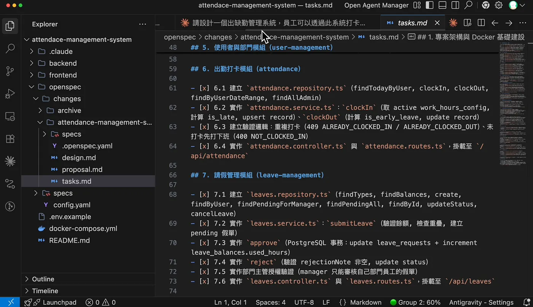The width and height of the screenshot is (533, 307).
Task: Go back with the left arrow icon
Action: (495, 23)
